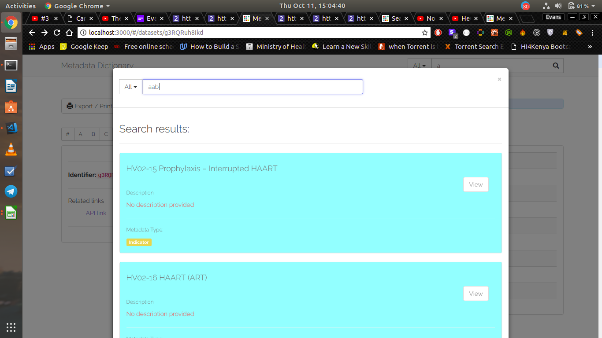Screen dimensions: 602x338
Task: Select the A alphabet filter tab
Action: (x=80, y=134)
